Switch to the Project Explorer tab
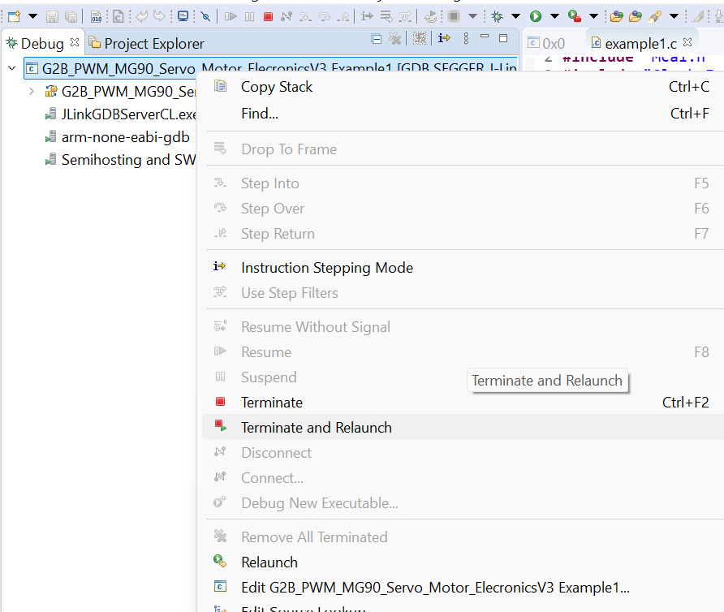Screen dimensions: 724x612 point(146,43)
